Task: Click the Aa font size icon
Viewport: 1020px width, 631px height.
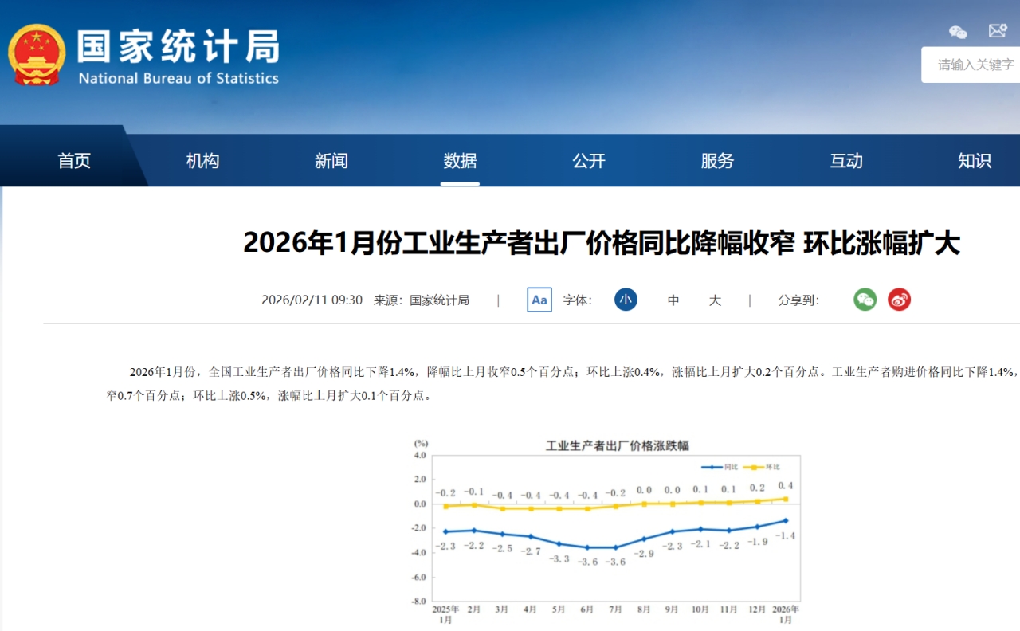Action: tap(539, 300)
